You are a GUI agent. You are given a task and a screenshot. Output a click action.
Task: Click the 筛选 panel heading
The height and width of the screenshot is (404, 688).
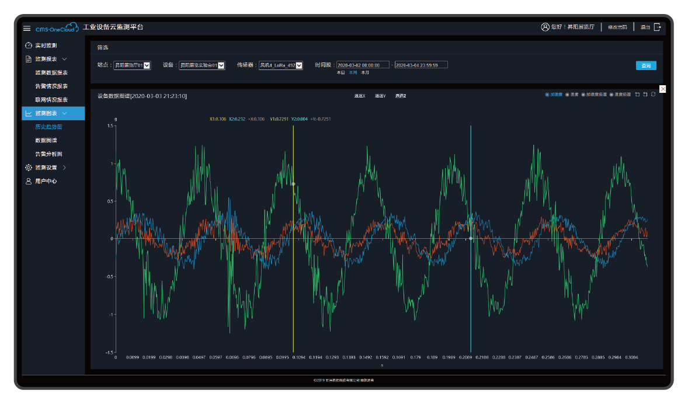coord(103,47)
